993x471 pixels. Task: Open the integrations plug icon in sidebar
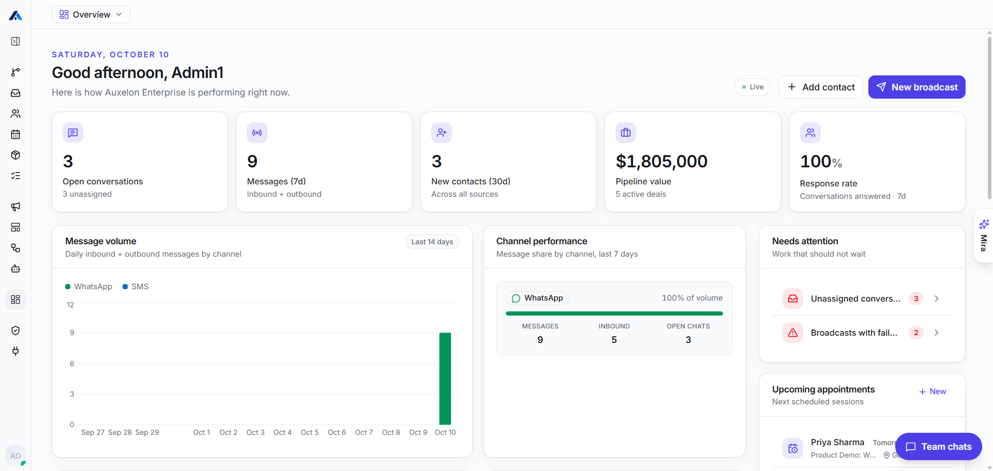pos(16,351)
